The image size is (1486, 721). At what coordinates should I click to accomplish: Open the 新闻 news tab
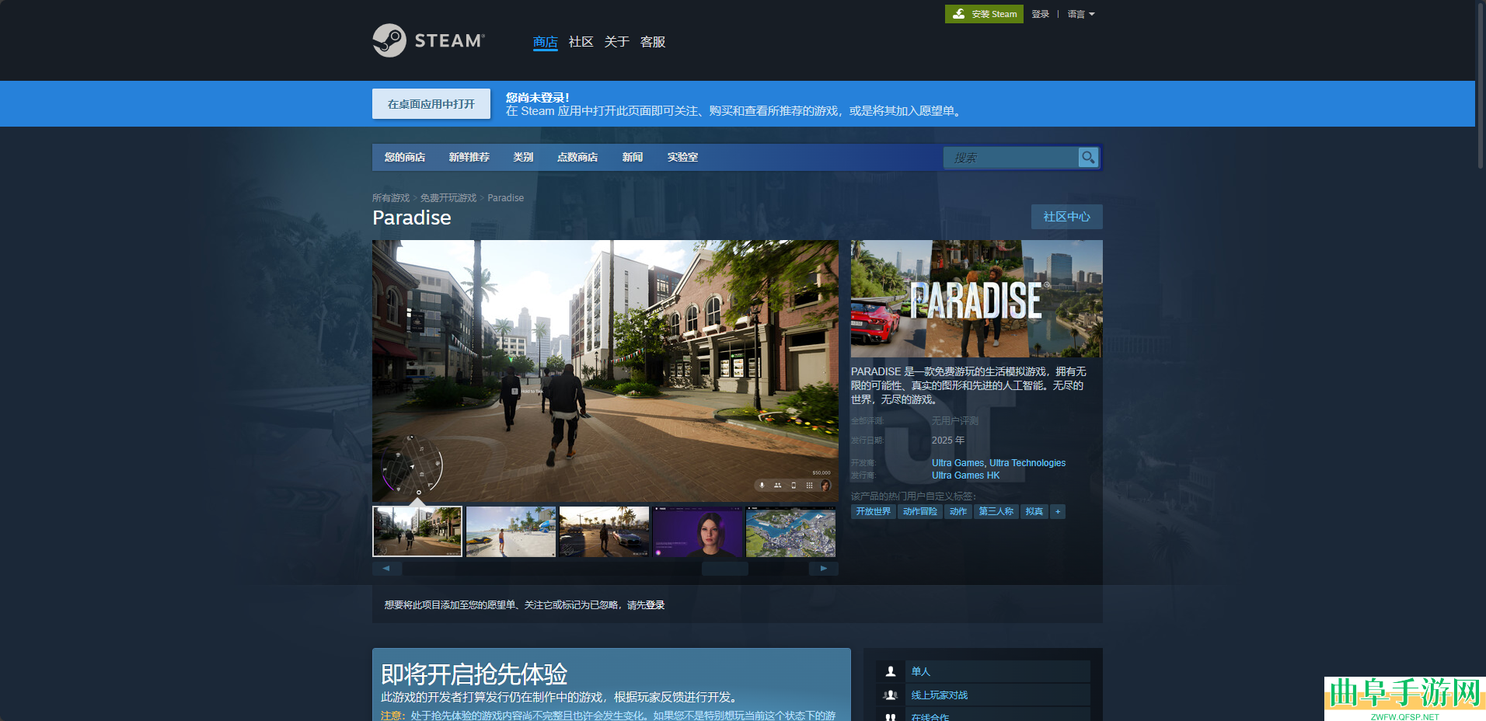click(632, 157)
